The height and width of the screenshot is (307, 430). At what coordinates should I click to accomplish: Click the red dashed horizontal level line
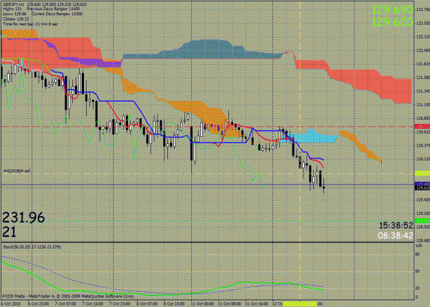207,127
